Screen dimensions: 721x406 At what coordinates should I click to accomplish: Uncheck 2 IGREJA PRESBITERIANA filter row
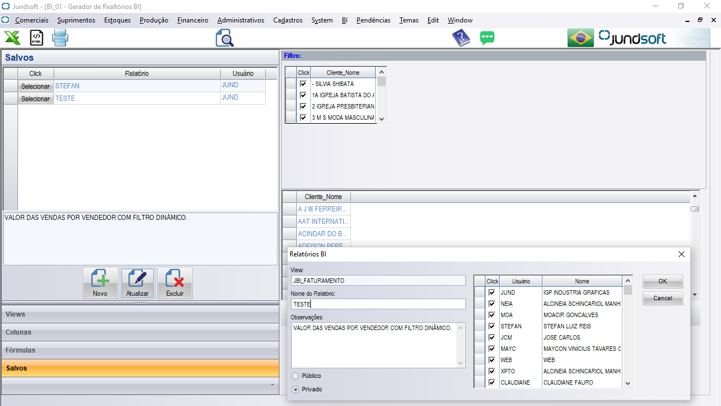(x=304, y=106)
